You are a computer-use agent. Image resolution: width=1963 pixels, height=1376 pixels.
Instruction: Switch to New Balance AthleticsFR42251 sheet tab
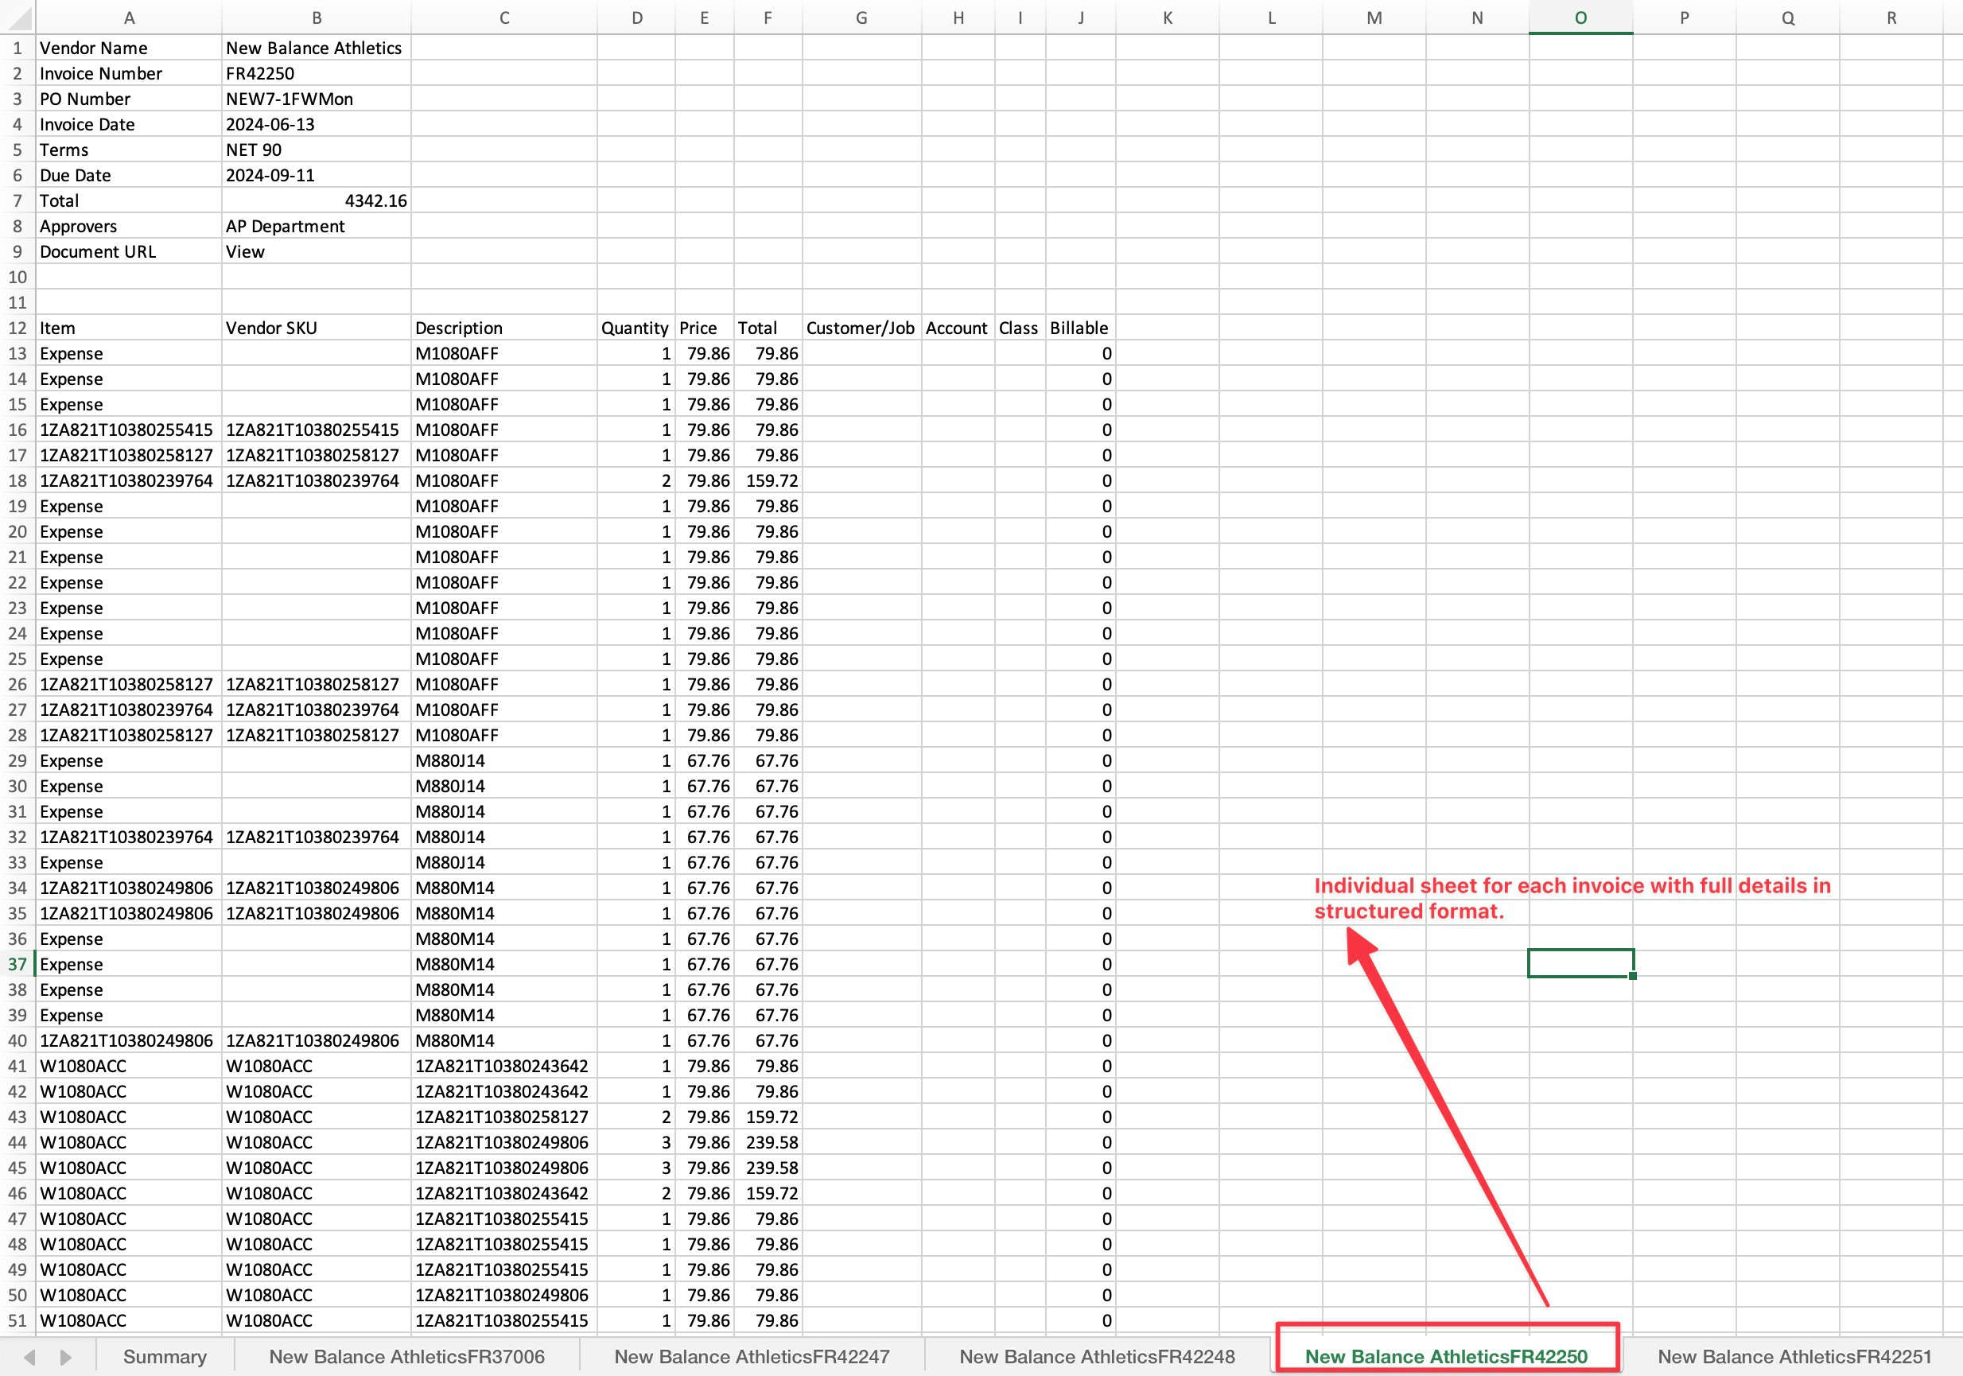(x=1794, y=1356)
